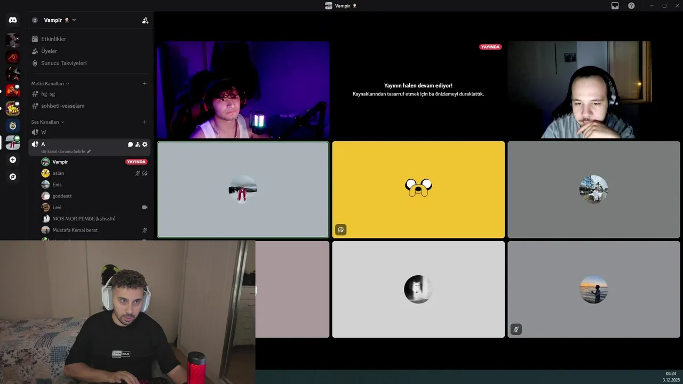Select the currently active Vampir server icon
The width and height of the screenshot is (683, 384).
pyautogui.click(x=13, y=143)
